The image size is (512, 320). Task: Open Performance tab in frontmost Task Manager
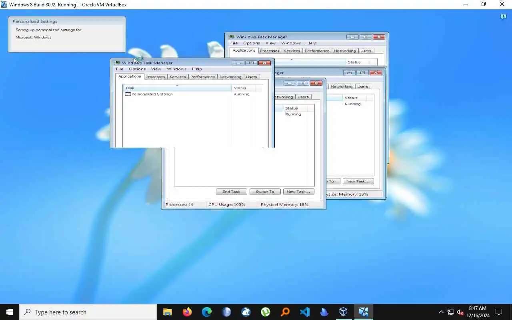click(202, 77)
